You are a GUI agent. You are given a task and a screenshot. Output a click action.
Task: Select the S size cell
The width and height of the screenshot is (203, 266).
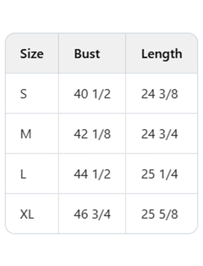23,94
